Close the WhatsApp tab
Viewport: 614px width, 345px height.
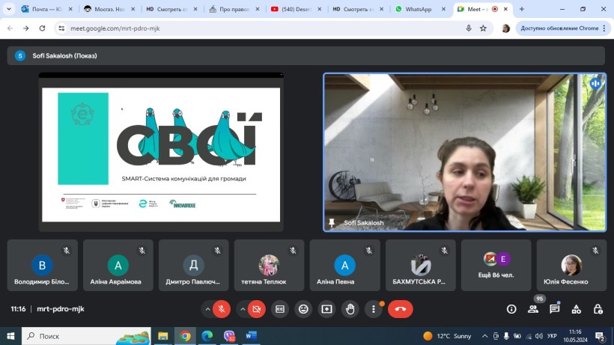443,9
